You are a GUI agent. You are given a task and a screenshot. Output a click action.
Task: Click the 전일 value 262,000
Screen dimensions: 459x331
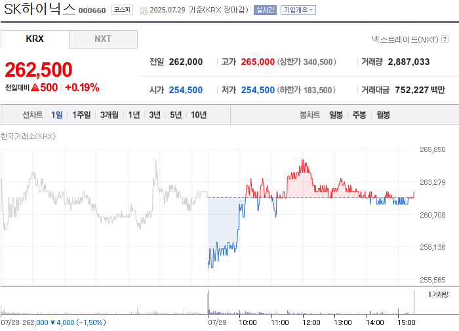click(x=186, y=62)
